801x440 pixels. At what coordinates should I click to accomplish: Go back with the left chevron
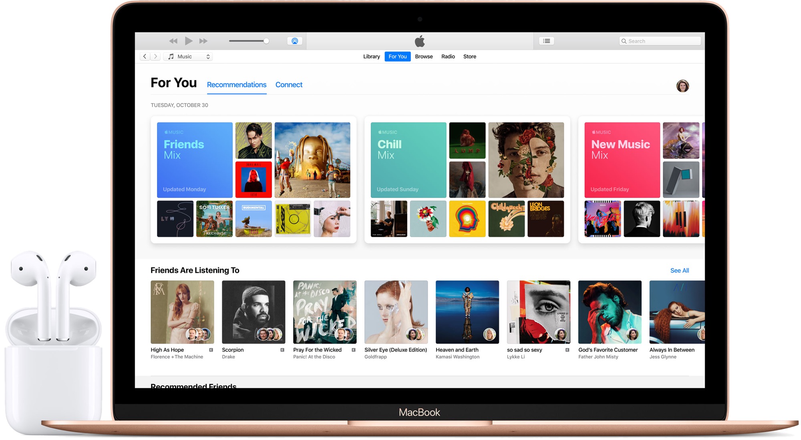(145, 56)
